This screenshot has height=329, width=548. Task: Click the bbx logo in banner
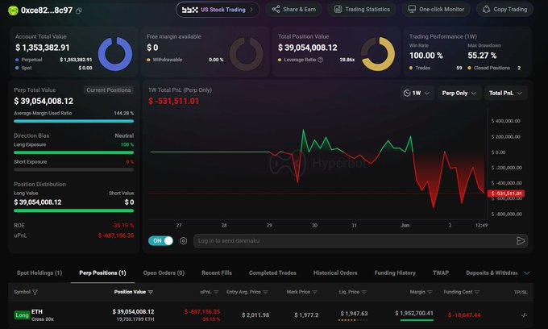click(x=189, y=10)
